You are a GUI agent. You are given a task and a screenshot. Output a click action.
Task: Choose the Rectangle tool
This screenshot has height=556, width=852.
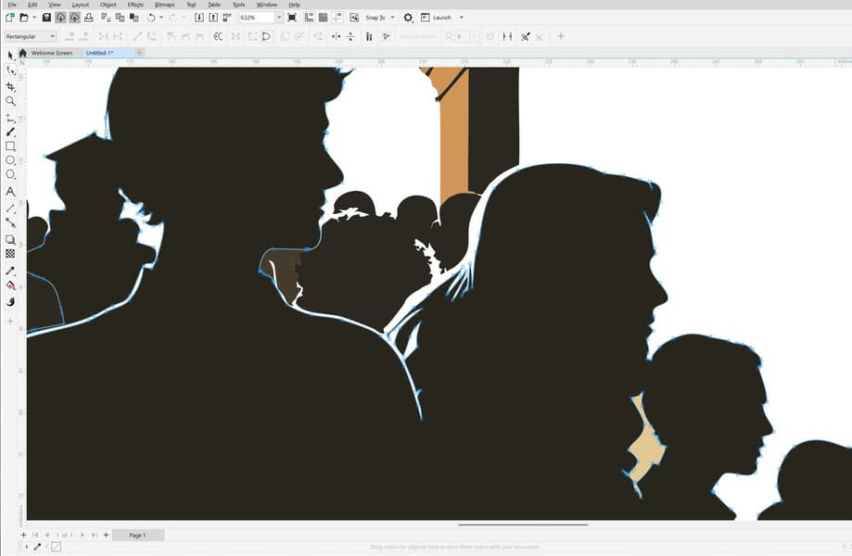click(x=10, y=146)
